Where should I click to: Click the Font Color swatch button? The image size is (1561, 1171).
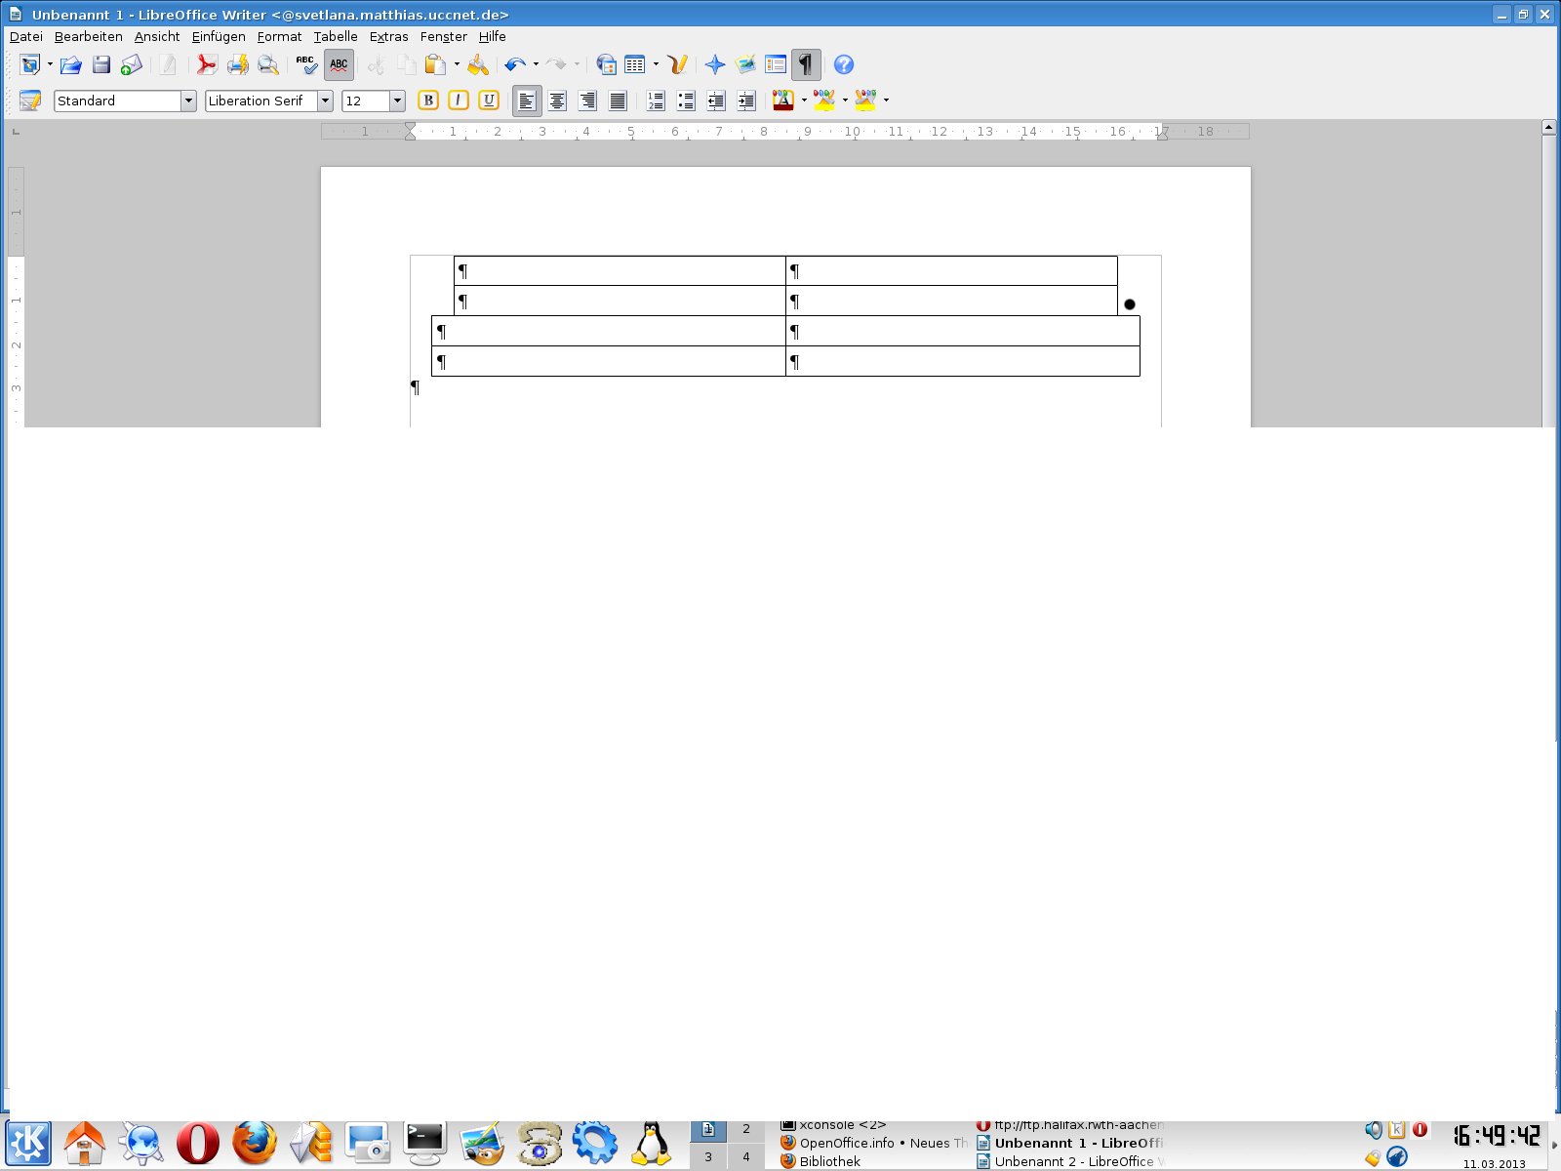coord(782,101)
